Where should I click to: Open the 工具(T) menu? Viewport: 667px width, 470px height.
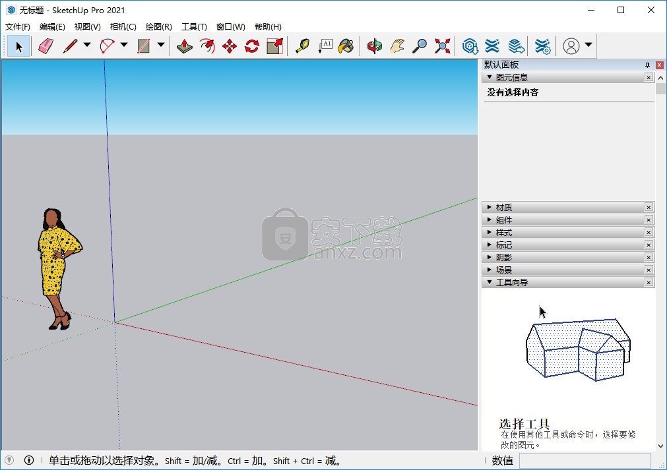[x=194, y=27]
